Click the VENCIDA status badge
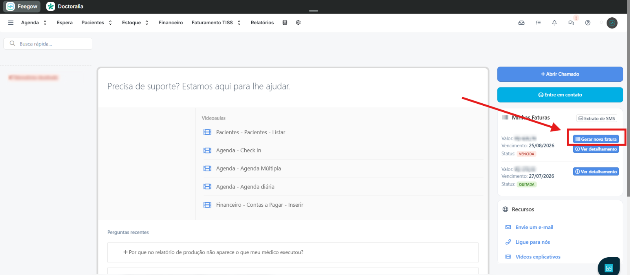The height and width of the screenshot is (275, 630). pyautogui.click(x=527, y=154)
